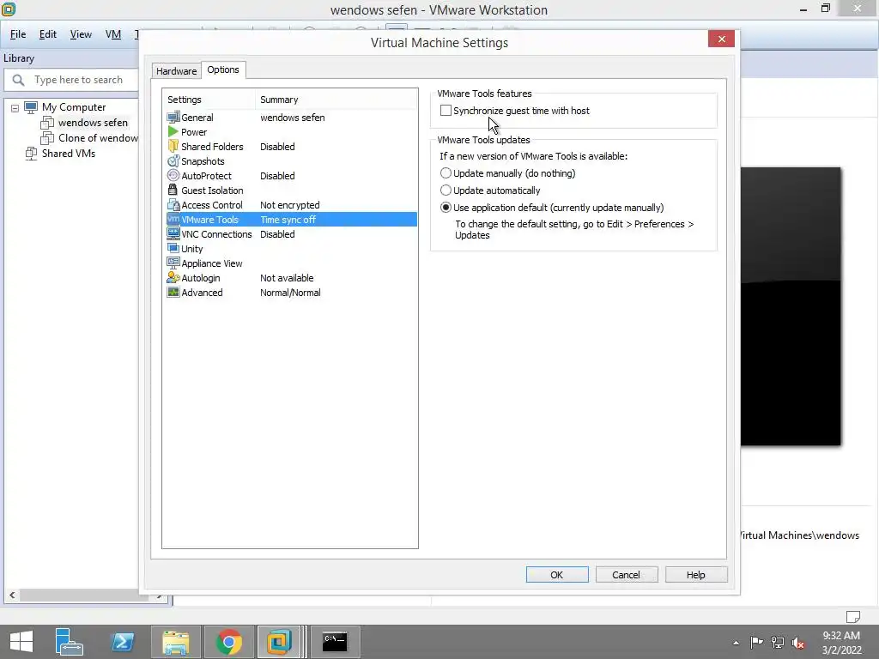Click OK to save settings
Image resolution: width=879 pixels, height=659 pixels.
[557, 574]
